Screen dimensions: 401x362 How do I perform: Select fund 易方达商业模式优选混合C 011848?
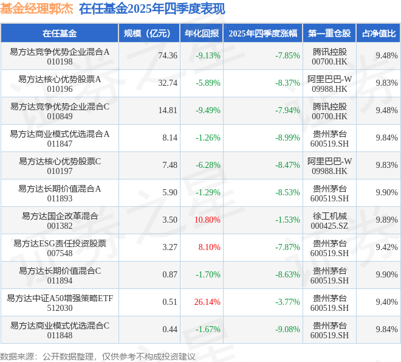[x=60, y=330]
